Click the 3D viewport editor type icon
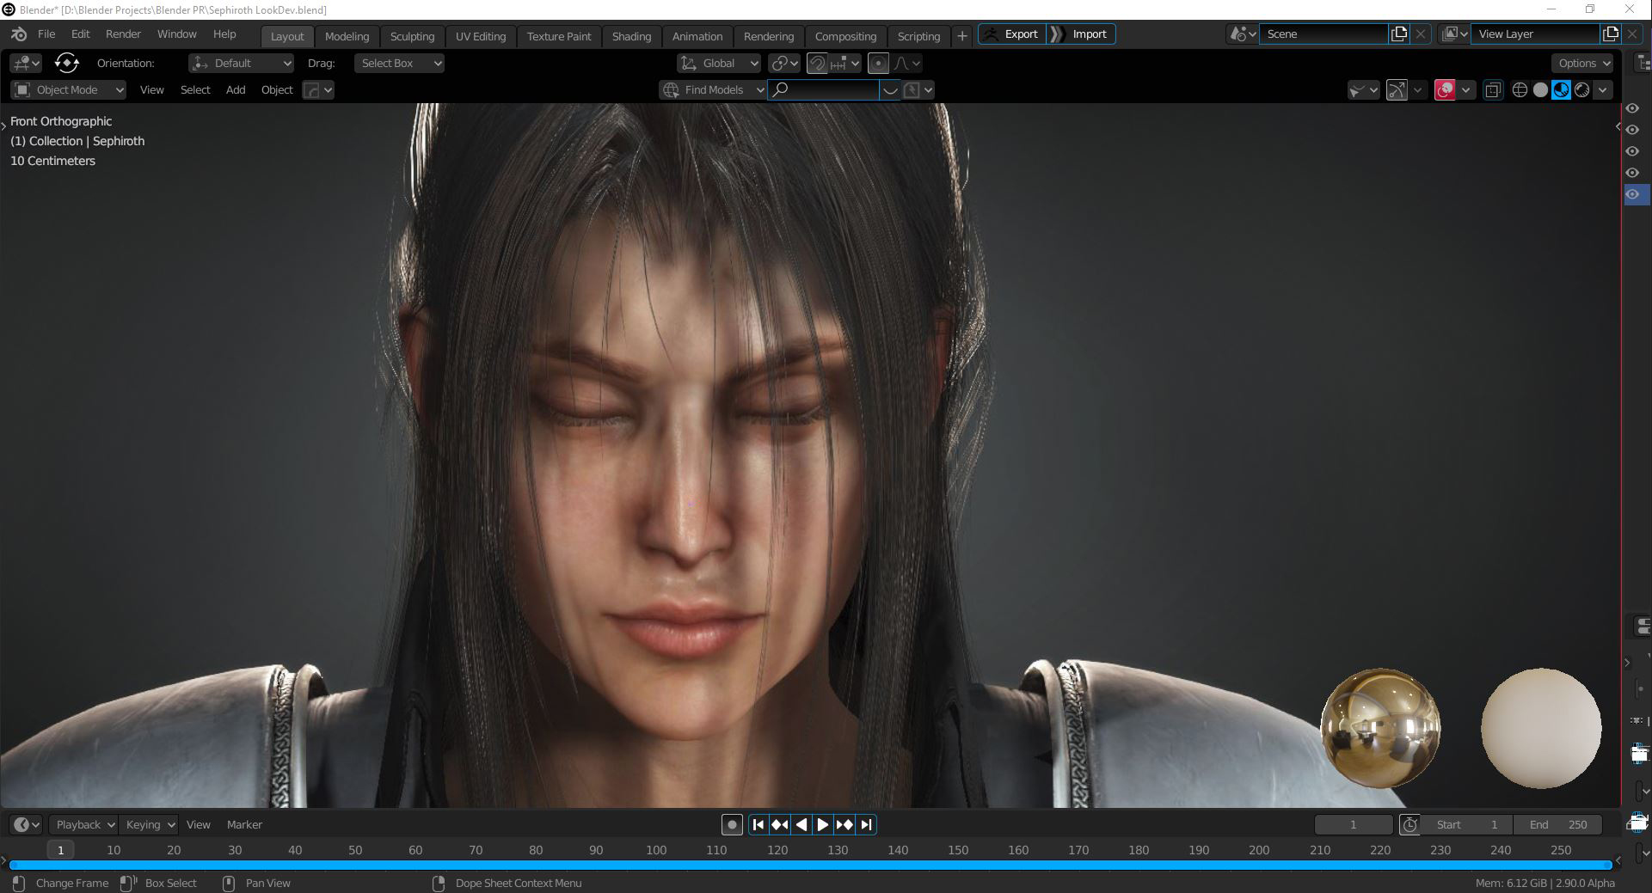 click(26, 63)
